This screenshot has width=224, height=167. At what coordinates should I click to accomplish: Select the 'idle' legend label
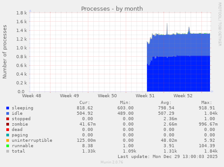(x=17, y=113)
